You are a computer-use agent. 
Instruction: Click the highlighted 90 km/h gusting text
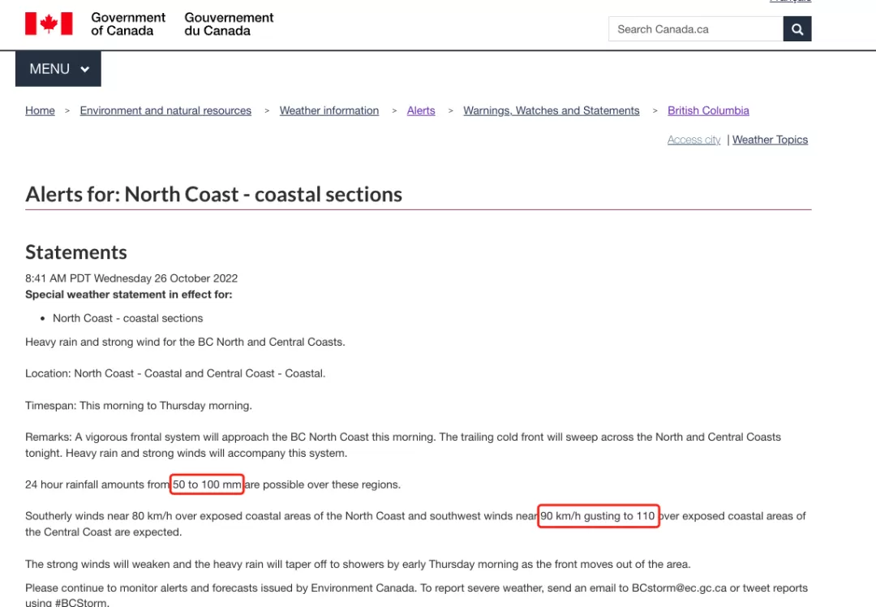(599, 516)
